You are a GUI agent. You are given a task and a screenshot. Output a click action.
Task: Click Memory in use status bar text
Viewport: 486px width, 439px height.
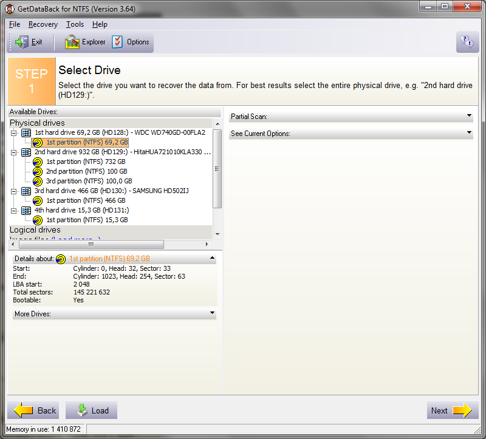click(x=43, y=429)
